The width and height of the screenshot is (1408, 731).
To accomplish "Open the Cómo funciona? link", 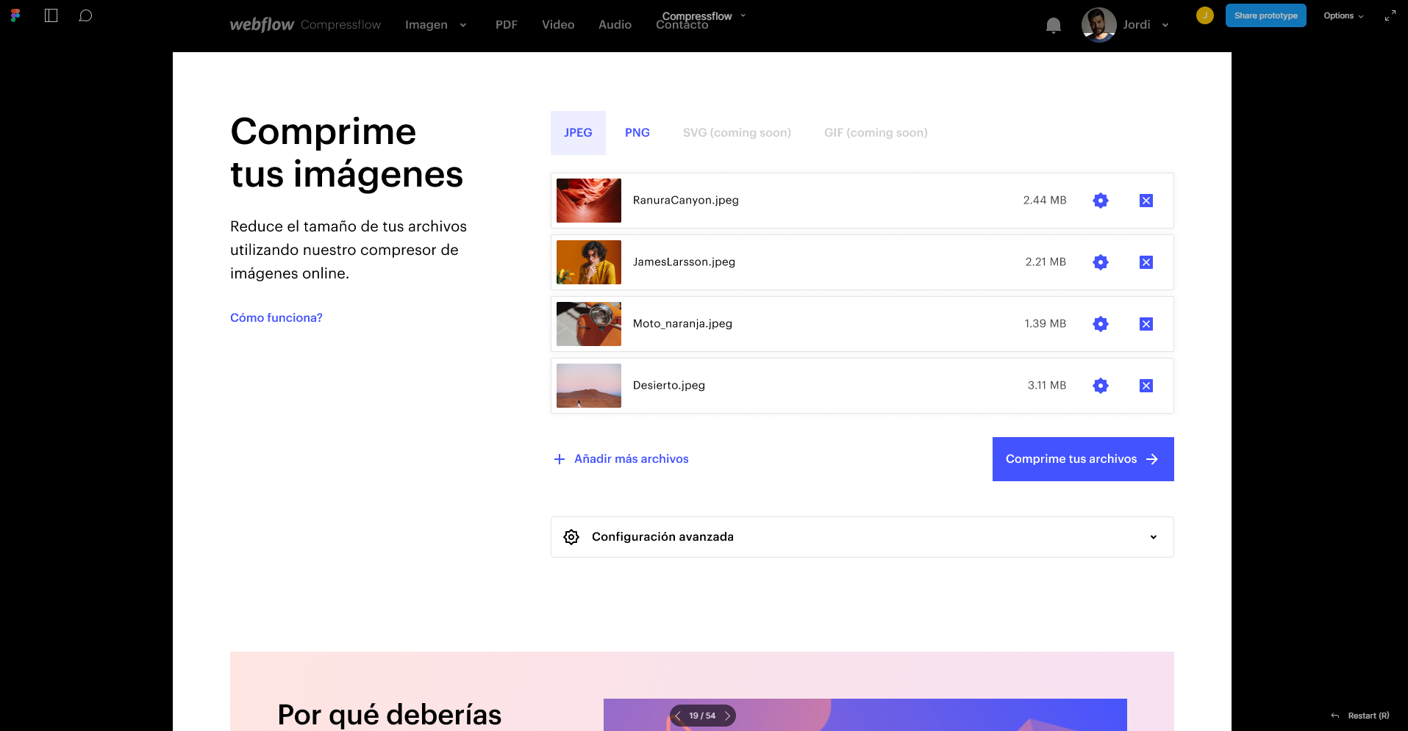I will click(276, 318).
